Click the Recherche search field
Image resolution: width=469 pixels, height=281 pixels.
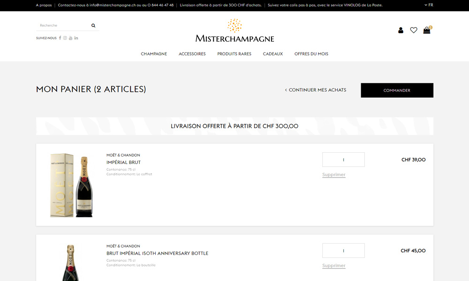point(63,26)
